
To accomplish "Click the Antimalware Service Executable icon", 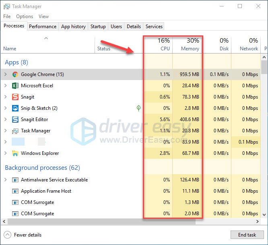I will 15,180.
